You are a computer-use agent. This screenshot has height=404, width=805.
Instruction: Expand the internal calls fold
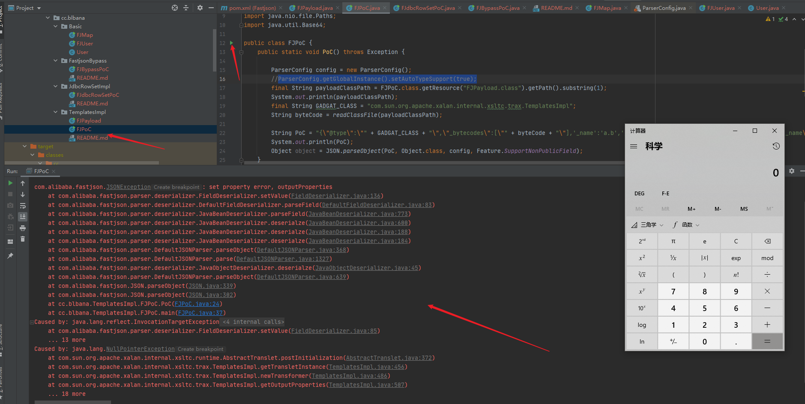pyautogui.click(x=32, y=322)
